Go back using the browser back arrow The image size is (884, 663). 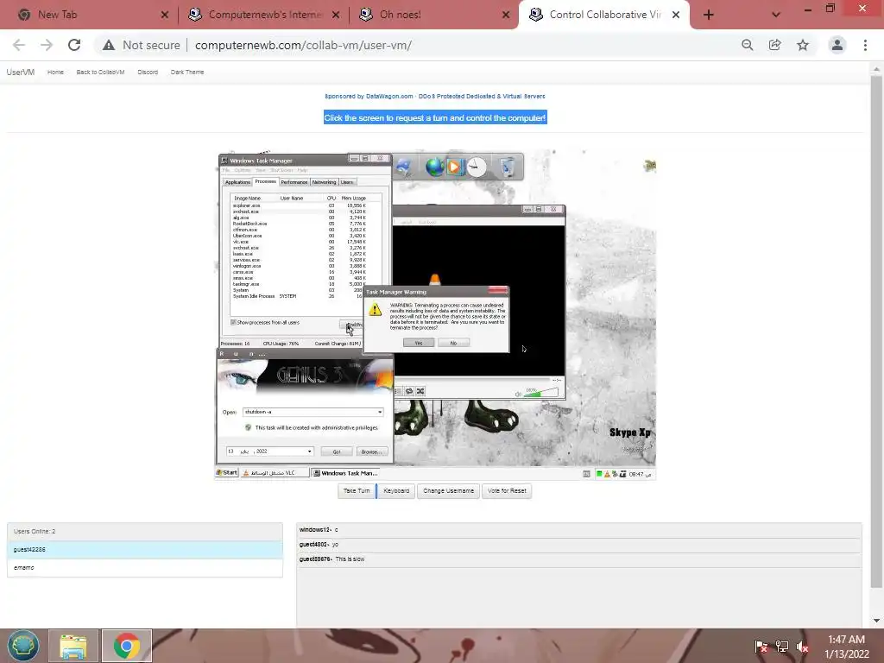(19, 45)
